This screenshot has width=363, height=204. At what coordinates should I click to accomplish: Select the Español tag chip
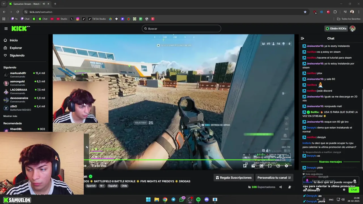113,186
